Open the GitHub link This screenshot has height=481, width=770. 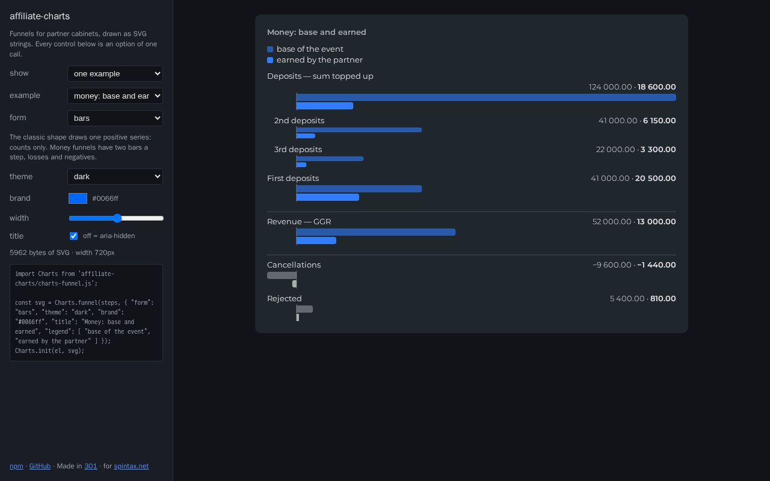click(x=40, y=466)
